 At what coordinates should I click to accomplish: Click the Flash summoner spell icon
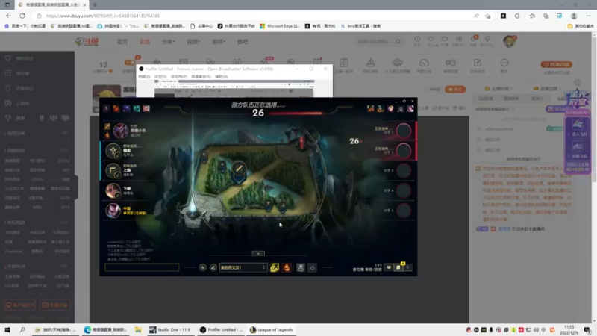[x=275, y=267]
